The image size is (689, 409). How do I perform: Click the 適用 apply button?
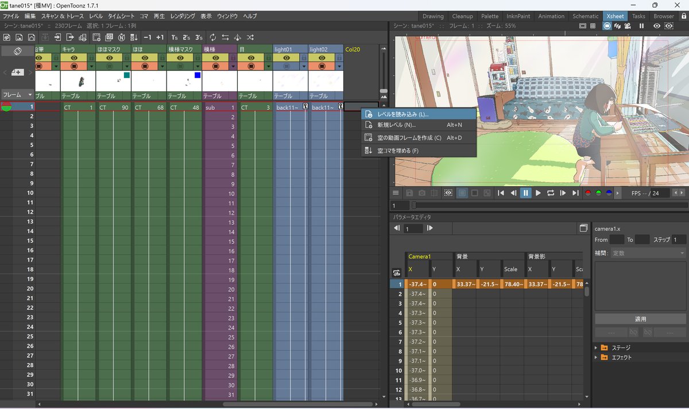640,319
